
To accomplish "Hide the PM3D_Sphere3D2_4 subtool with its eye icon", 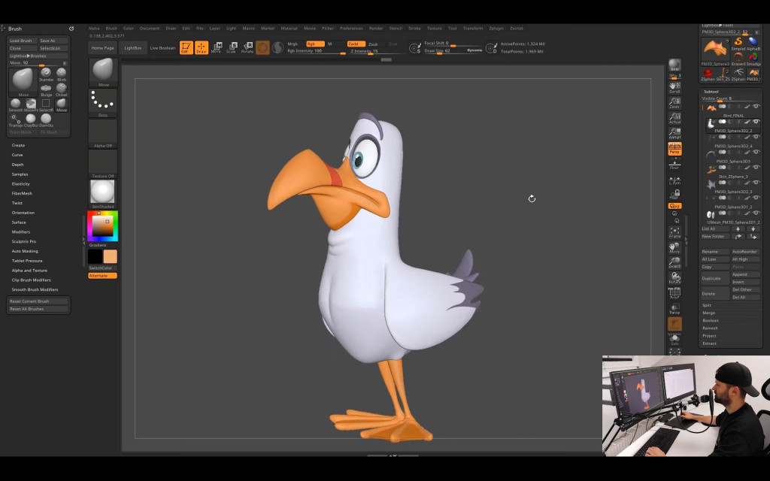I will (x=755, y=137).
